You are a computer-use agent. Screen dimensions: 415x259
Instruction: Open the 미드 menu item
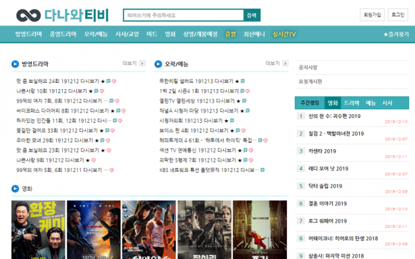tap(152, 34)
